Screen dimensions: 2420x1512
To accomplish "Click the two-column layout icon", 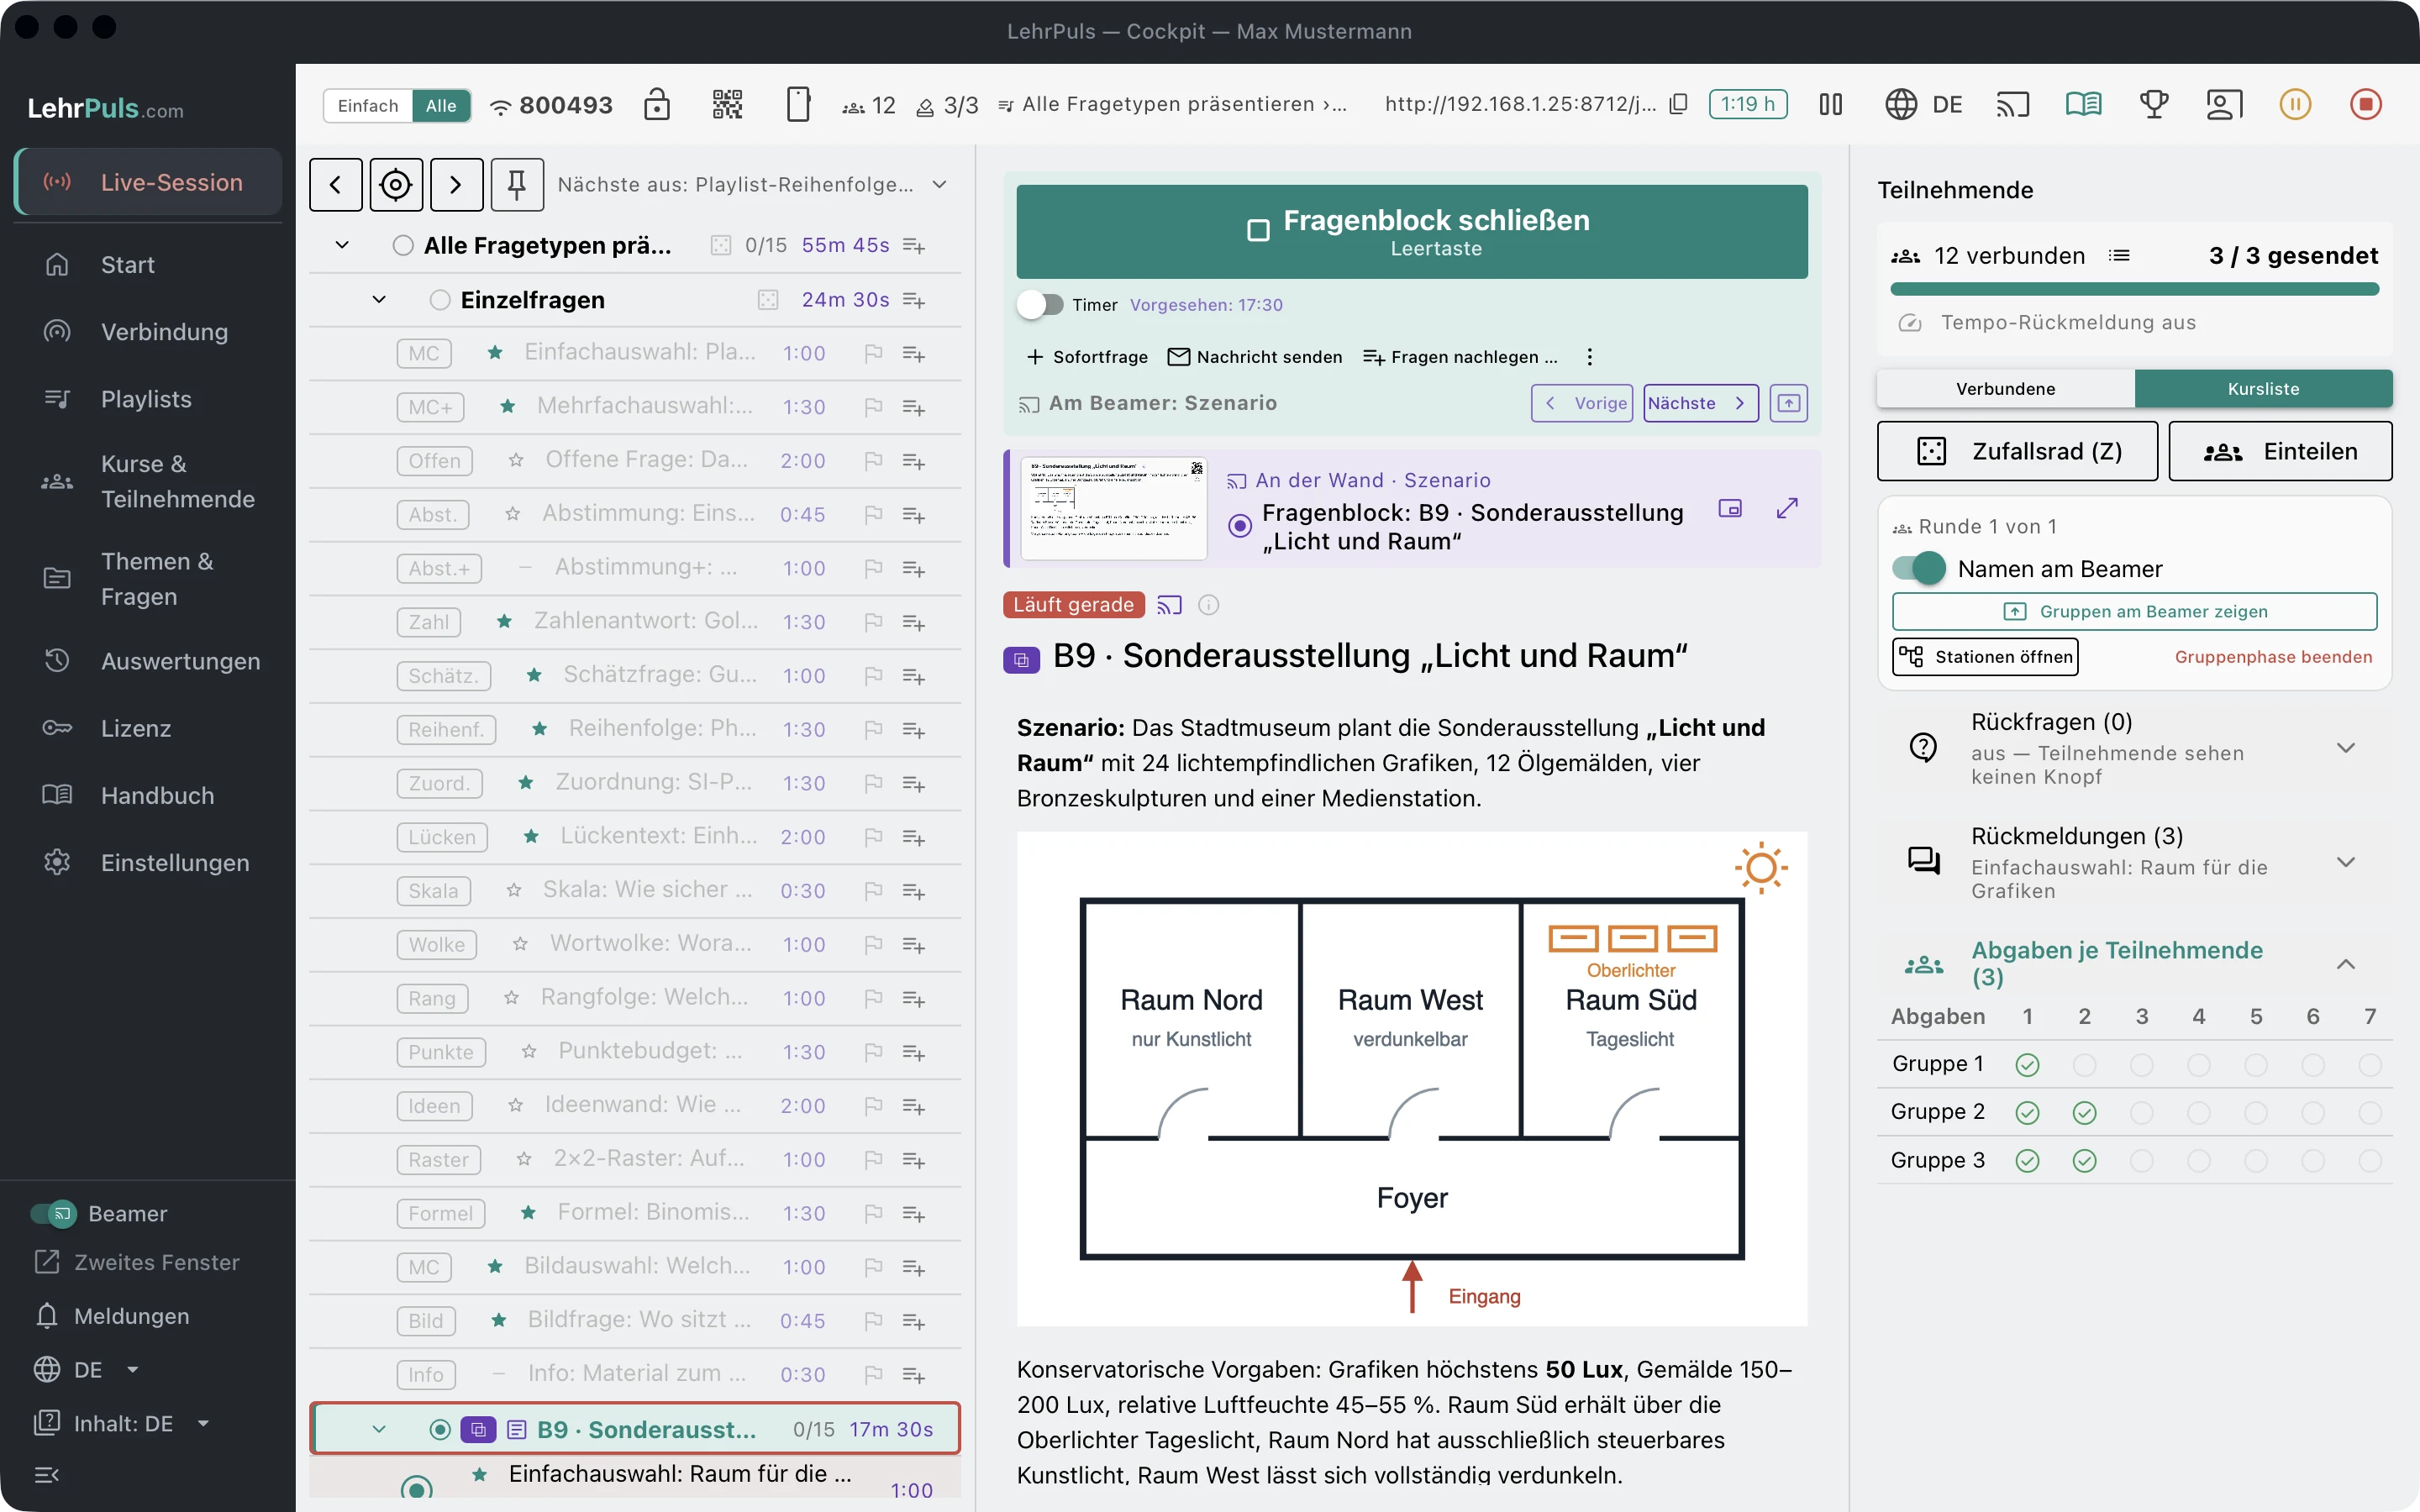I will click(x=1831, y=104).
